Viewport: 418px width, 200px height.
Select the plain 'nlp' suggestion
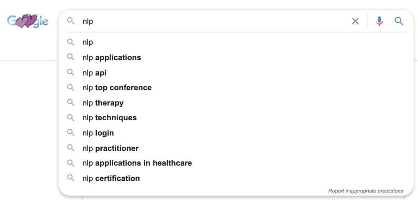pyautogui.click(x=88, y=42)
